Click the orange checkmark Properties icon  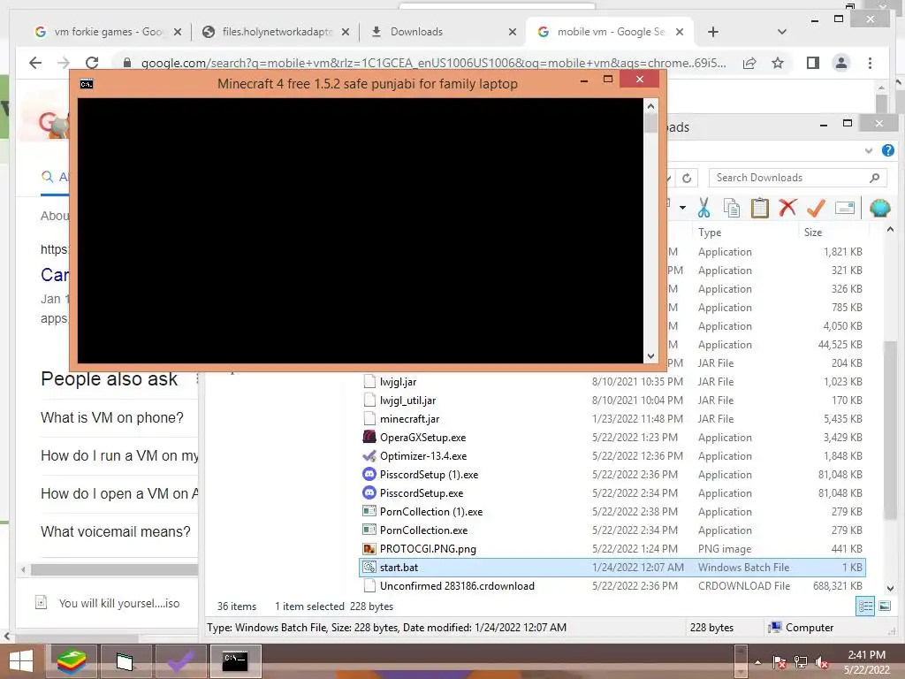pyautogui.click(x=816, y=208)
